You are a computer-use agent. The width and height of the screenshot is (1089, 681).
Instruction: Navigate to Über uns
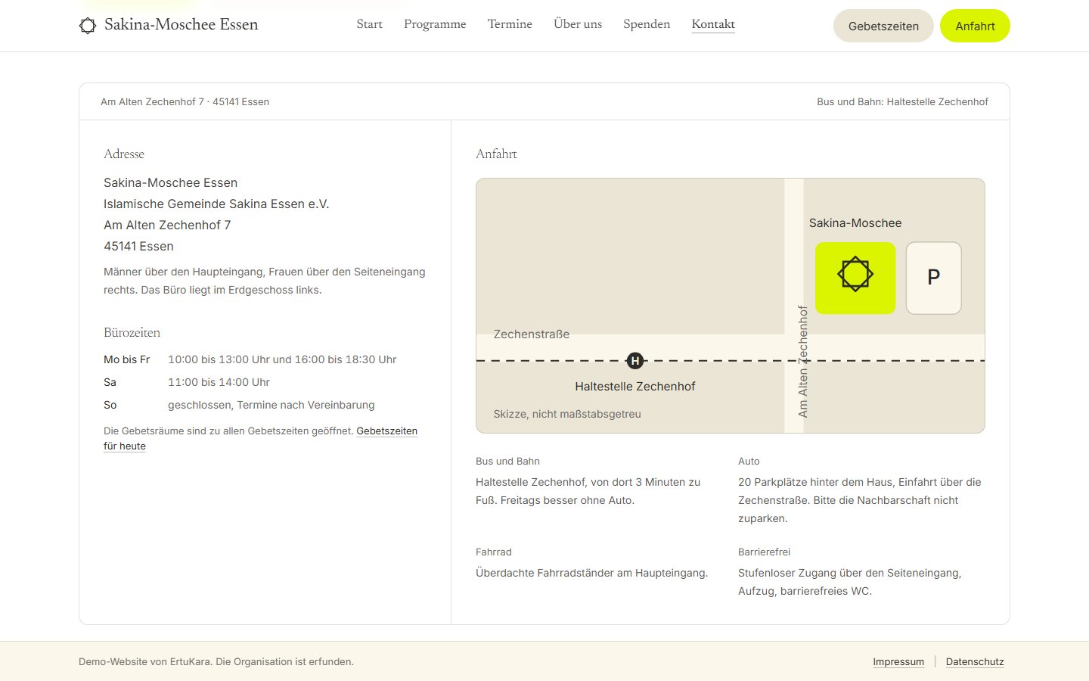tap(578, 24)
